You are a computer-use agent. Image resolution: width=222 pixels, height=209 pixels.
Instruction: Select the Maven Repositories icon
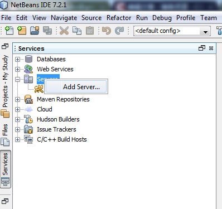click(x=28, y=99)
